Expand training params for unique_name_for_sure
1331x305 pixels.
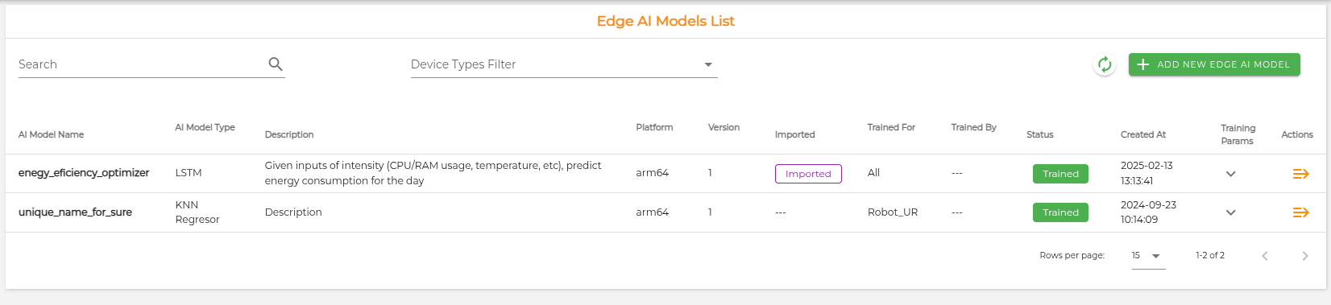(x=1230, y=212)
